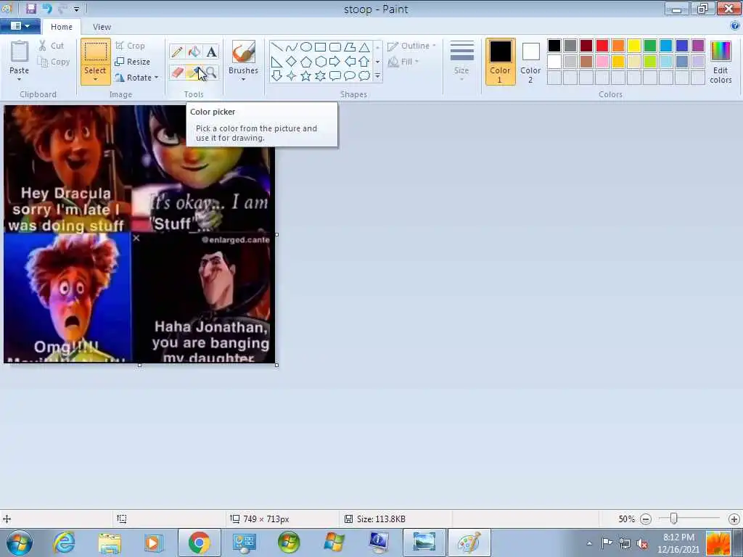Choose the Up arrow shape
Viewport: 743px width, 557px height.
[x=364, y=62]
